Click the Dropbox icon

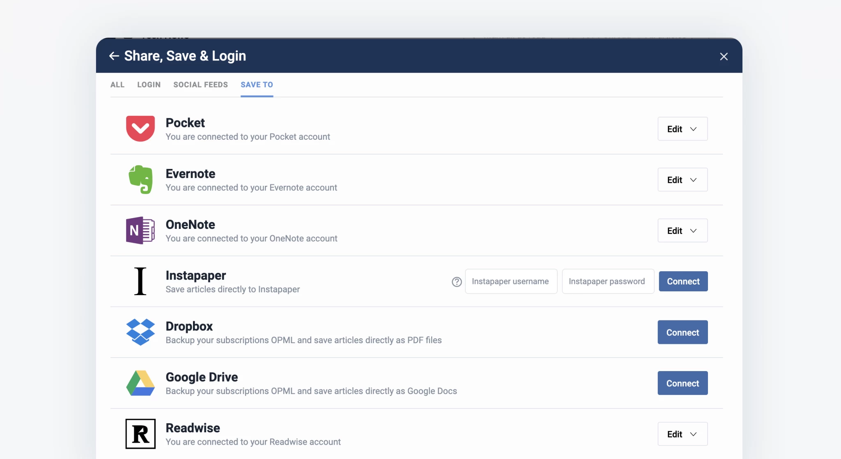140,332
